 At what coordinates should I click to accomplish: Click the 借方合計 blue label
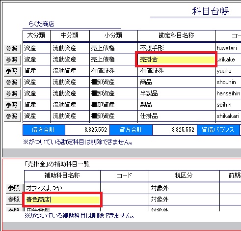pos(44,130)
